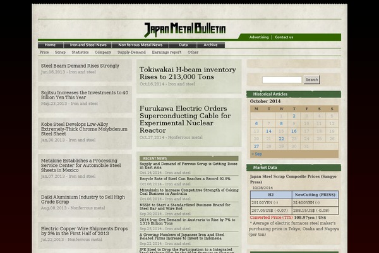Select October 14 in calendar
This screenshot has width=379, height=253.
[x=269, y=131]
